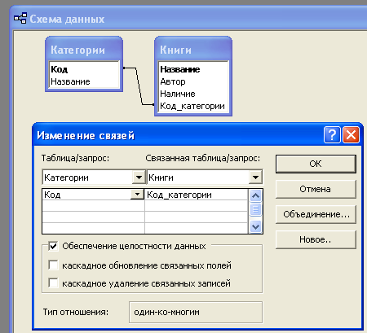Viewport: 367px width, 333px height.
Task: Click the relationship line between the tables
Action: (x=139, y=86)
